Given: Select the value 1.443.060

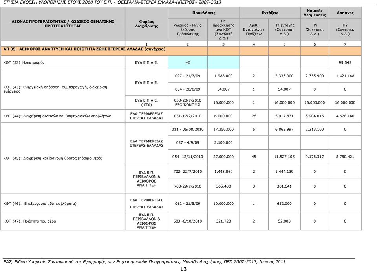Looking at the screenshot, I should click(x=223, y=171).
